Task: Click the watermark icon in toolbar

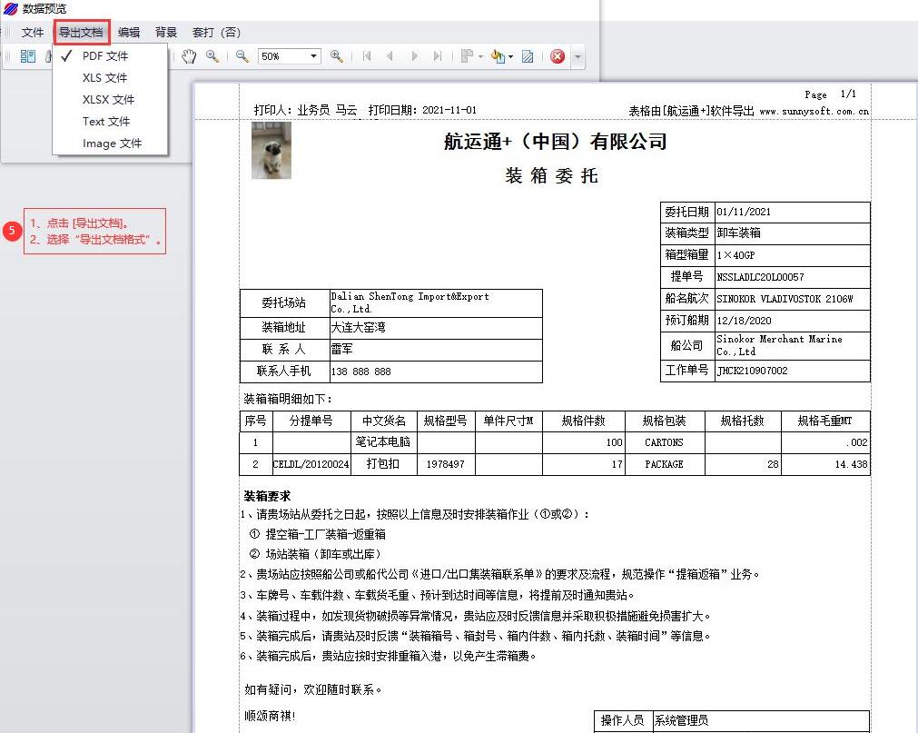Action: [528, 56]
